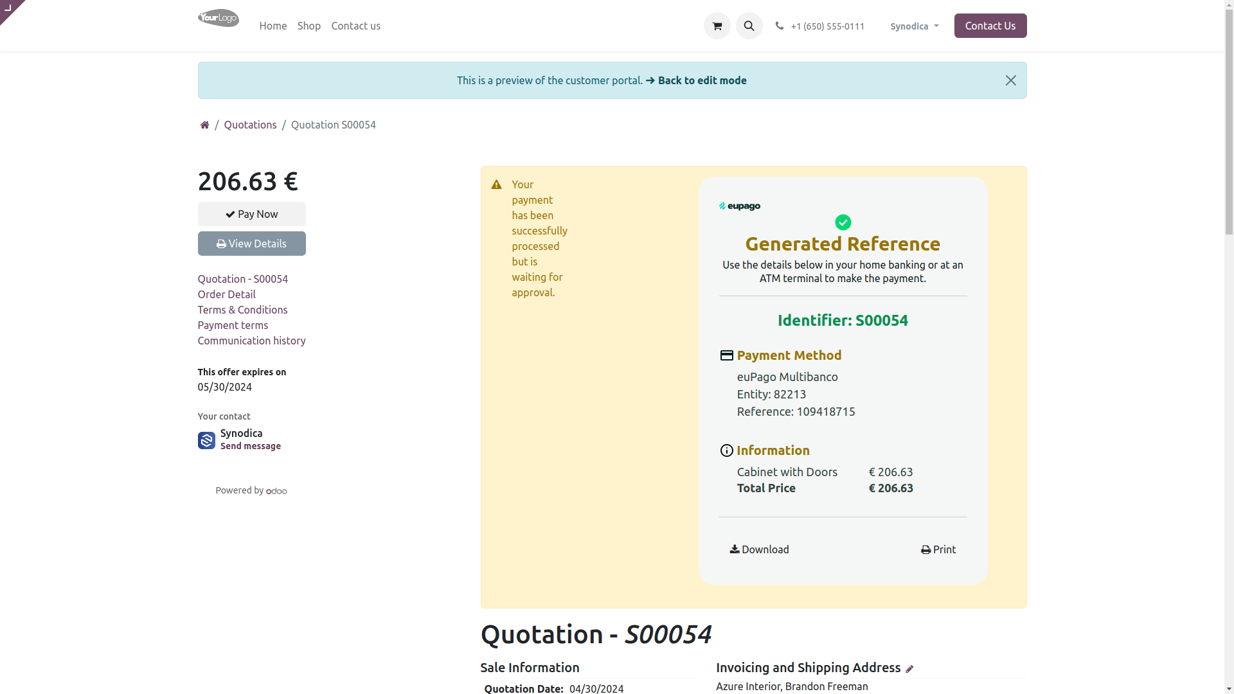Open the shopping cart icon
Viewport: 1234px width, 694px height.
tap(717, 26)
